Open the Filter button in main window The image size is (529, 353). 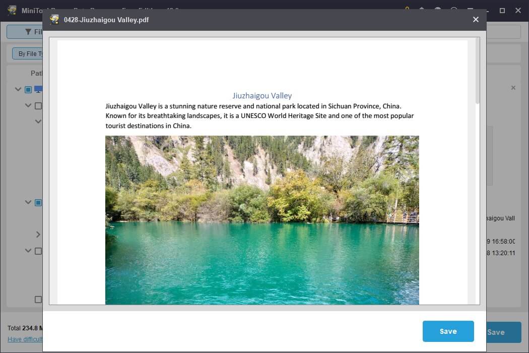point(25,32)
